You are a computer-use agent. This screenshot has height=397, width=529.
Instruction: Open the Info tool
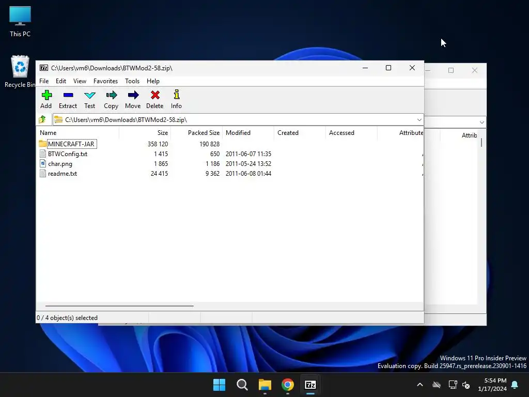point(177,95)
